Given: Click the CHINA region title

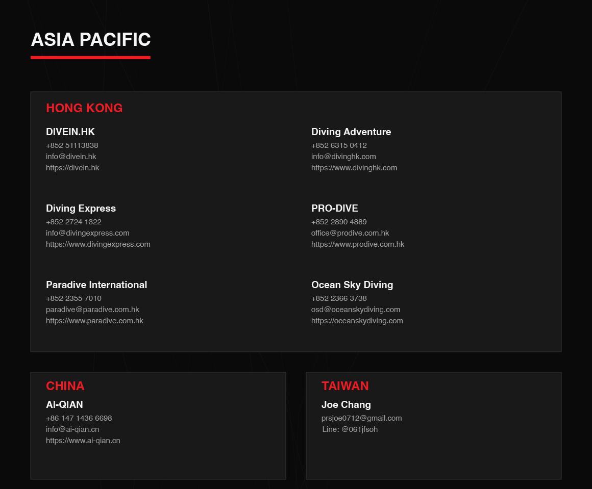Looking at the screenshot, I should (65, 386).
